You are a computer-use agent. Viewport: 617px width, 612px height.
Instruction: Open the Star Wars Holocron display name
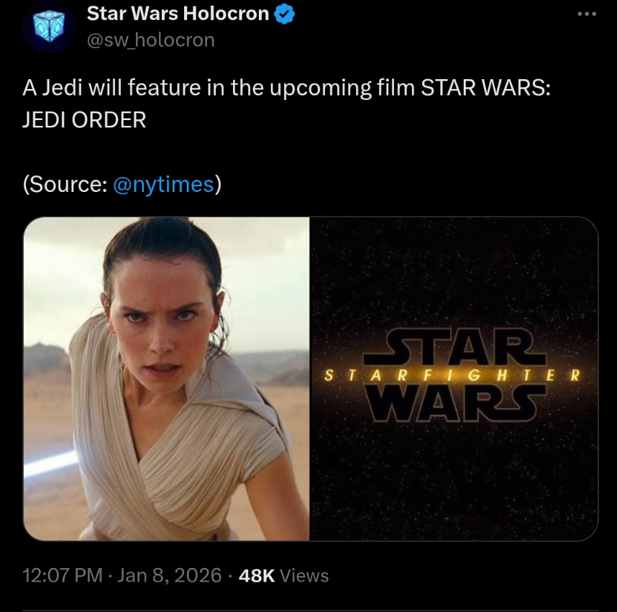(x=178, y=14)
